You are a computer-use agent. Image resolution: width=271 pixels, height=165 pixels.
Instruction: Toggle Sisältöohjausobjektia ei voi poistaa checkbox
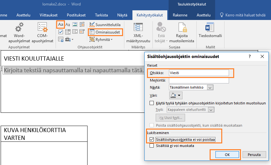point(151,139)
